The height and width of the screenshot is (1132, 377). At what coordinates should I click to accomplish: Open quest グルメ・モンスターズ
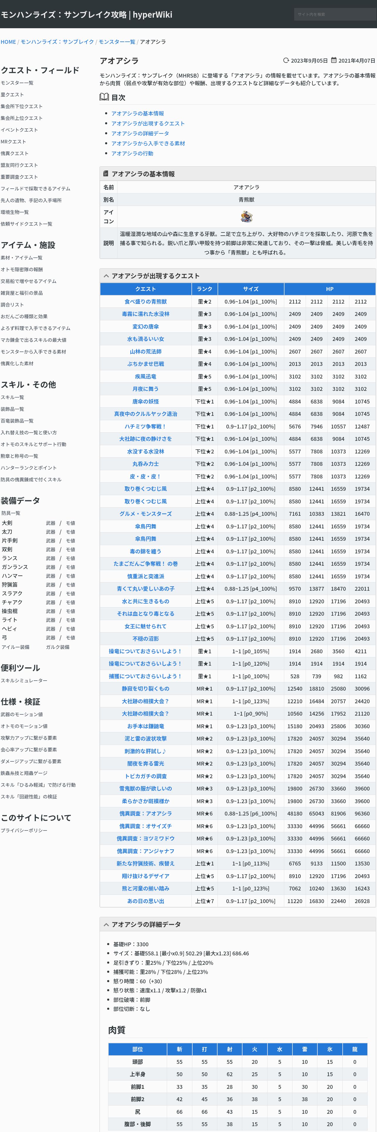(x=145, y=514)
